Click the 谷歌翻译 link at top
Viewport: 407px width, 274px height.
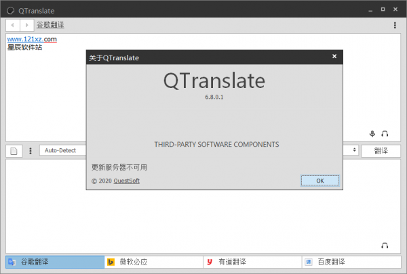(x=50, y=25)
